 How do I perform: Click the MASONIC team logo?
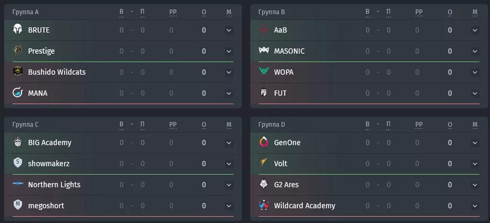point(264,50)
